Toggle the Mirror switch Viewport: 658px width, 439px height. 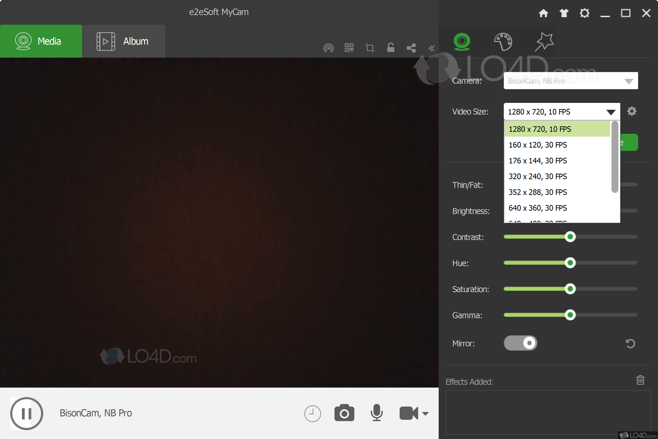click(520, 343)
